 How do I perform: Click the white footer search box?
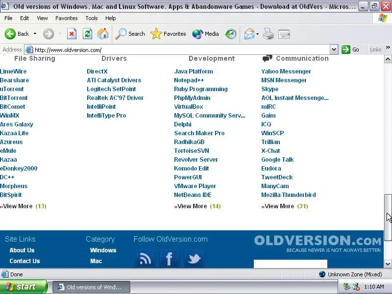291,264
